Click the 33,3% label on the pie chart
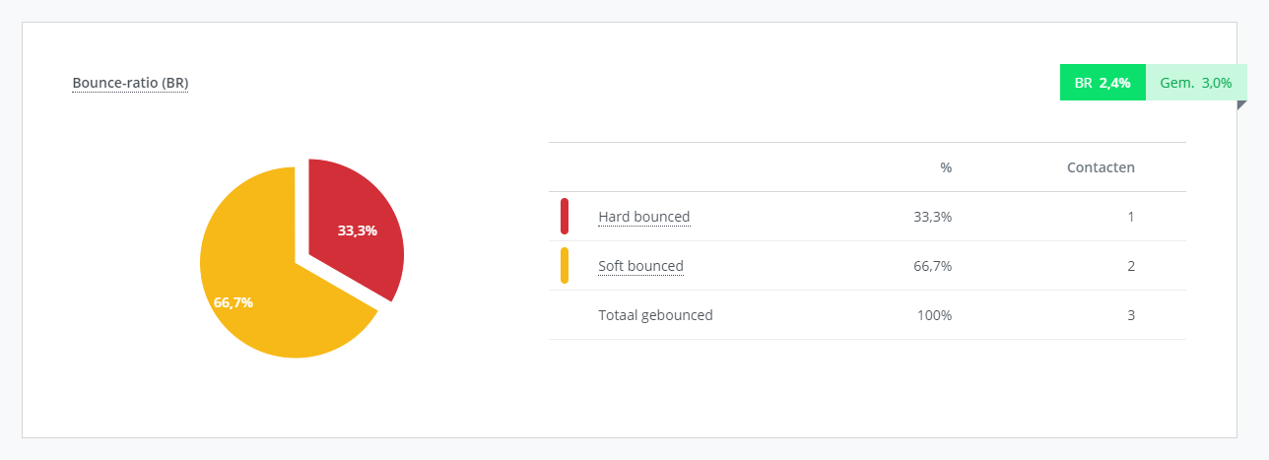The width and height of the screenshot is (1269, 460). coord(357,230)
